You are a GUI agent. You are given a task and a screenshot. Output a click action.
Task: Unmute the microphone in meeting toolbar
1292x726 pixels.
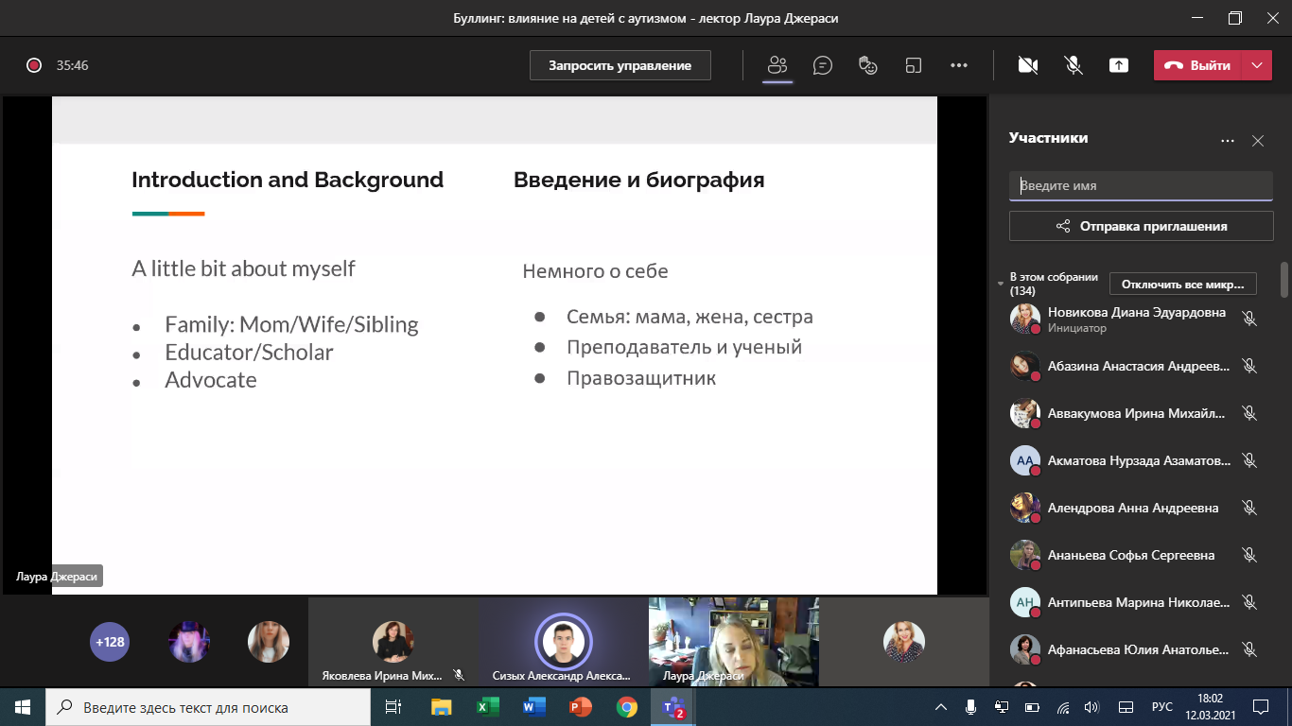(1074, 65)
